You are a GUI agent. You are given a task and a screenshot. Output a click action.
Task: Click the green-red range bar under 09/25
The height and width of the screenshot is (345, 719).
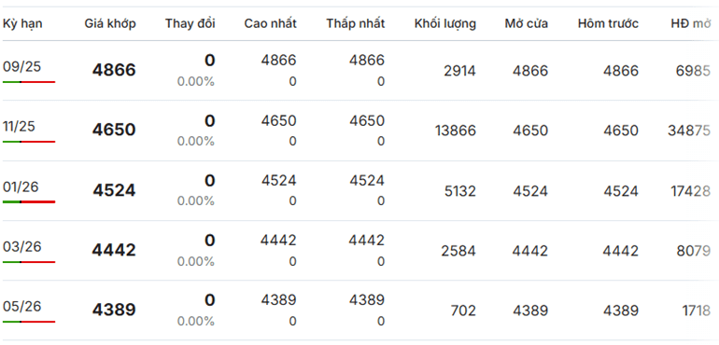(29, 82)
